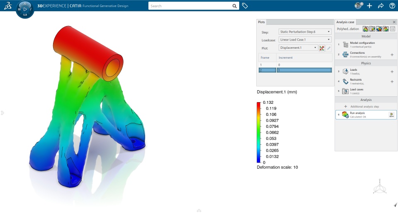Click first plot icon next to Polyhed..dation
Image resolution: width=398 pixels, height=213 pixels.
coord(366,29)
